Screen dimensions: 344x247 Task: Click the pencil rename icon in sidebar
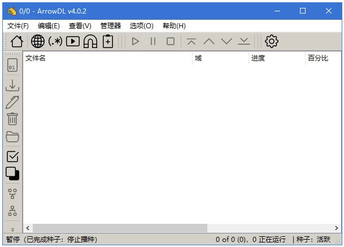[12, 102]
